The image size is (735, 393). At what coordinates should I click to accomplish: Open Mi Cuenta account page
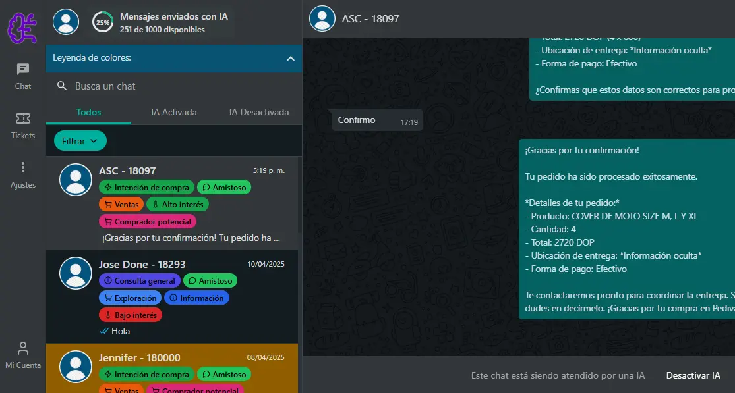coord(23,355)
